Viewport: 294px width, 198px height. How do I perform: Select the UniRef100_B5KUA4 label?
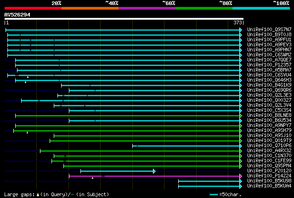point(269,186)
